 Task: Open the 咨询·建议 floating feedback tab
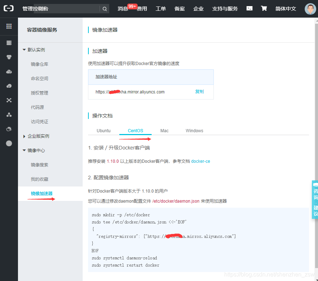point(315,199)
